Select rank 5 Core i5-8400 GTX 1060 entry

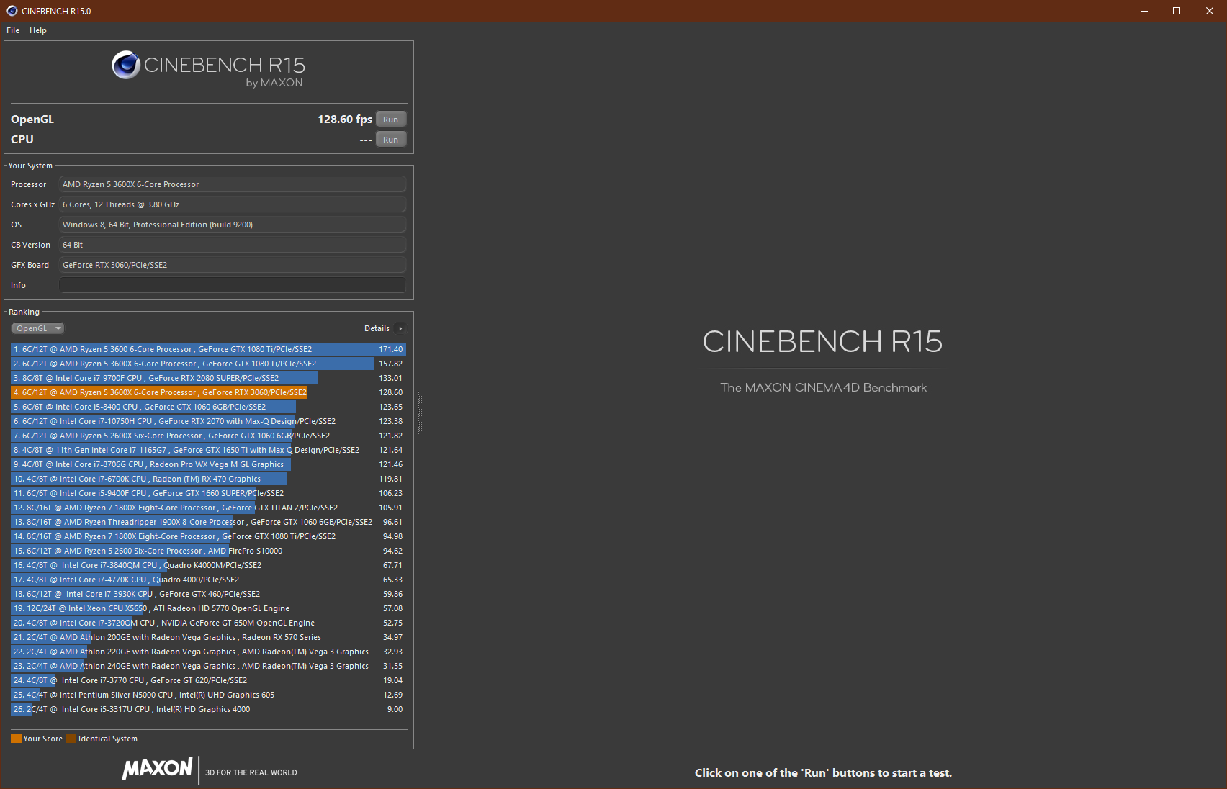209,407
